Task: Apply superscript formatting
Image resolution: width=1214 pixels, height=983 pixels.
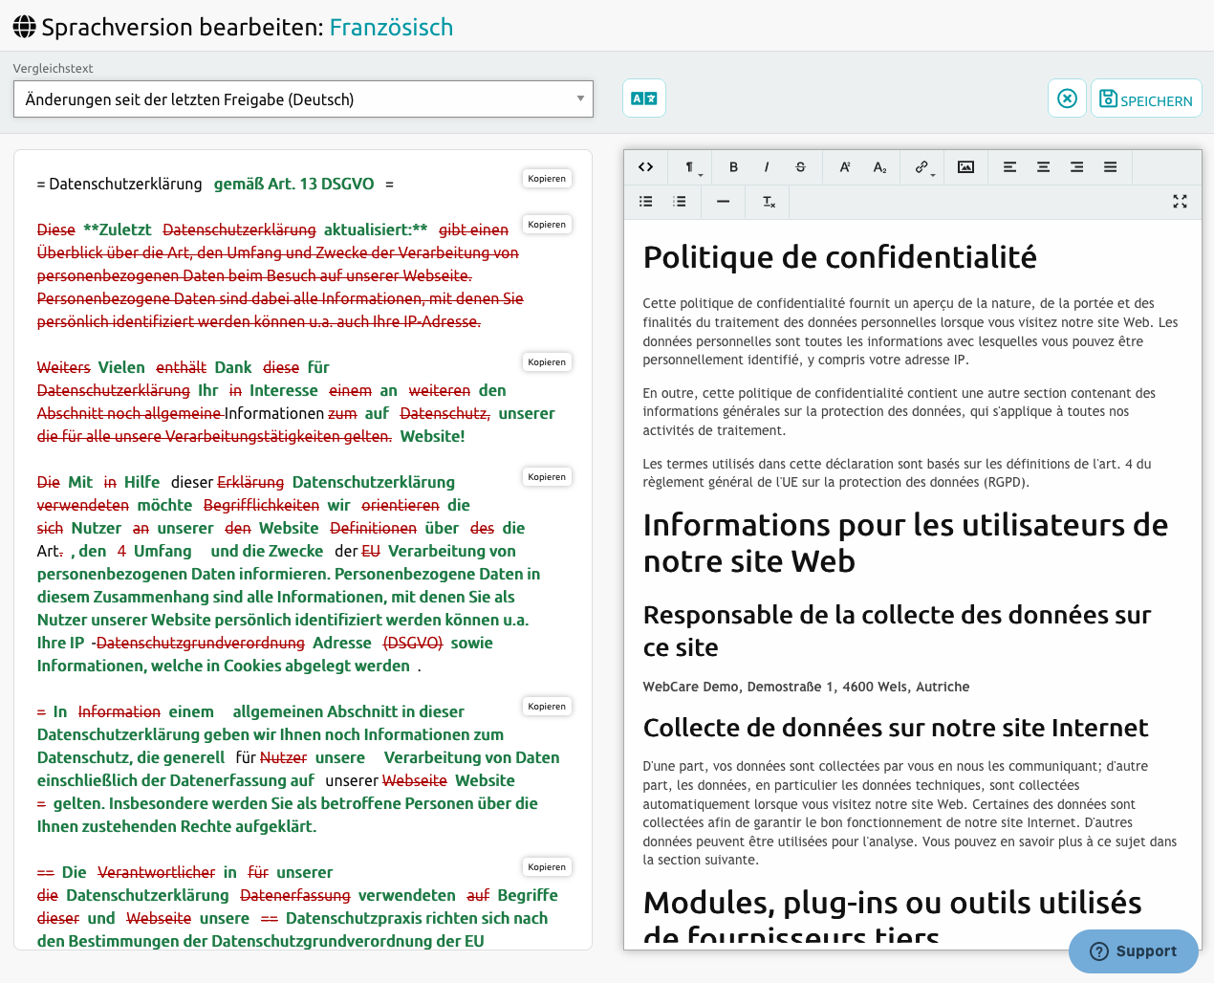Action: click(x=845, y=167)
